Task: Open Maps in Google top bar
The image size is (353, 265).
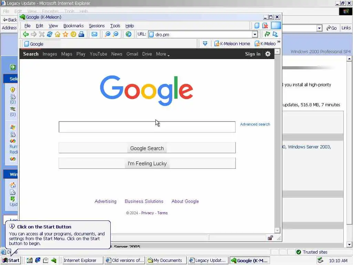Action: pos(67,54)
